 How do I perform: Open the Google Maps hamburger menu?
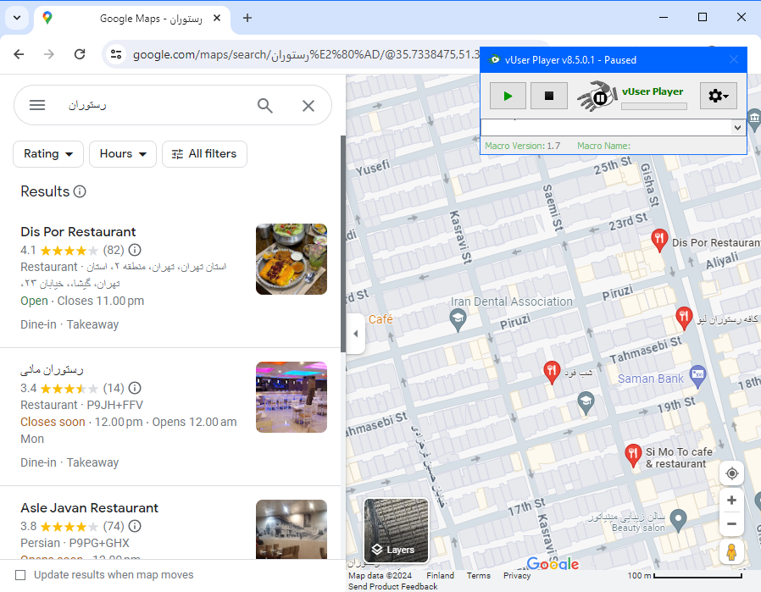tap(37, 105)
